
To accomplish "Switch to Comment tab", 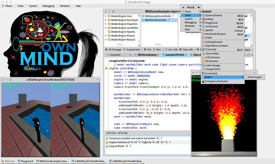I will (x=115, y=55).
